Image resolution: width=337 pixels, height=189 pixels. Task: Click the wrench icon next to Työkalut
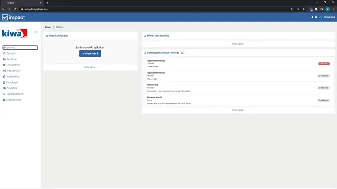click(x=4, y=53)
